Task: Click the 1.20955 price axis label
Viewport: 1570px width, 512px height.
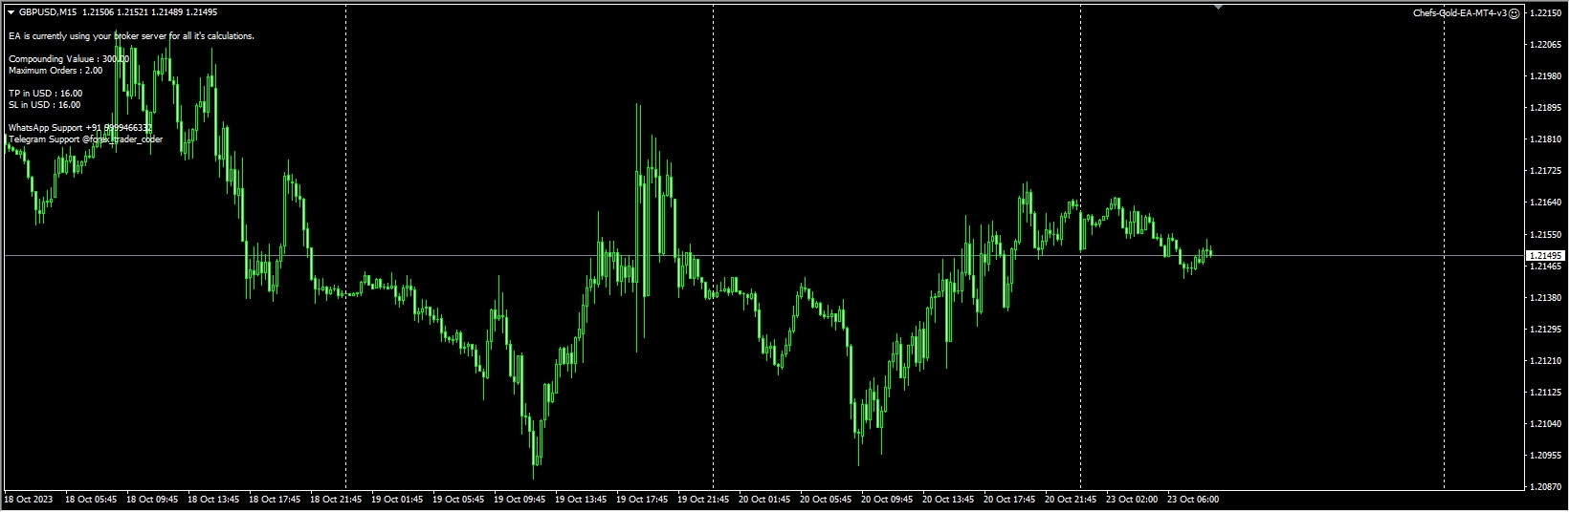Action: pyautogui.click(x=1546, y=456)
